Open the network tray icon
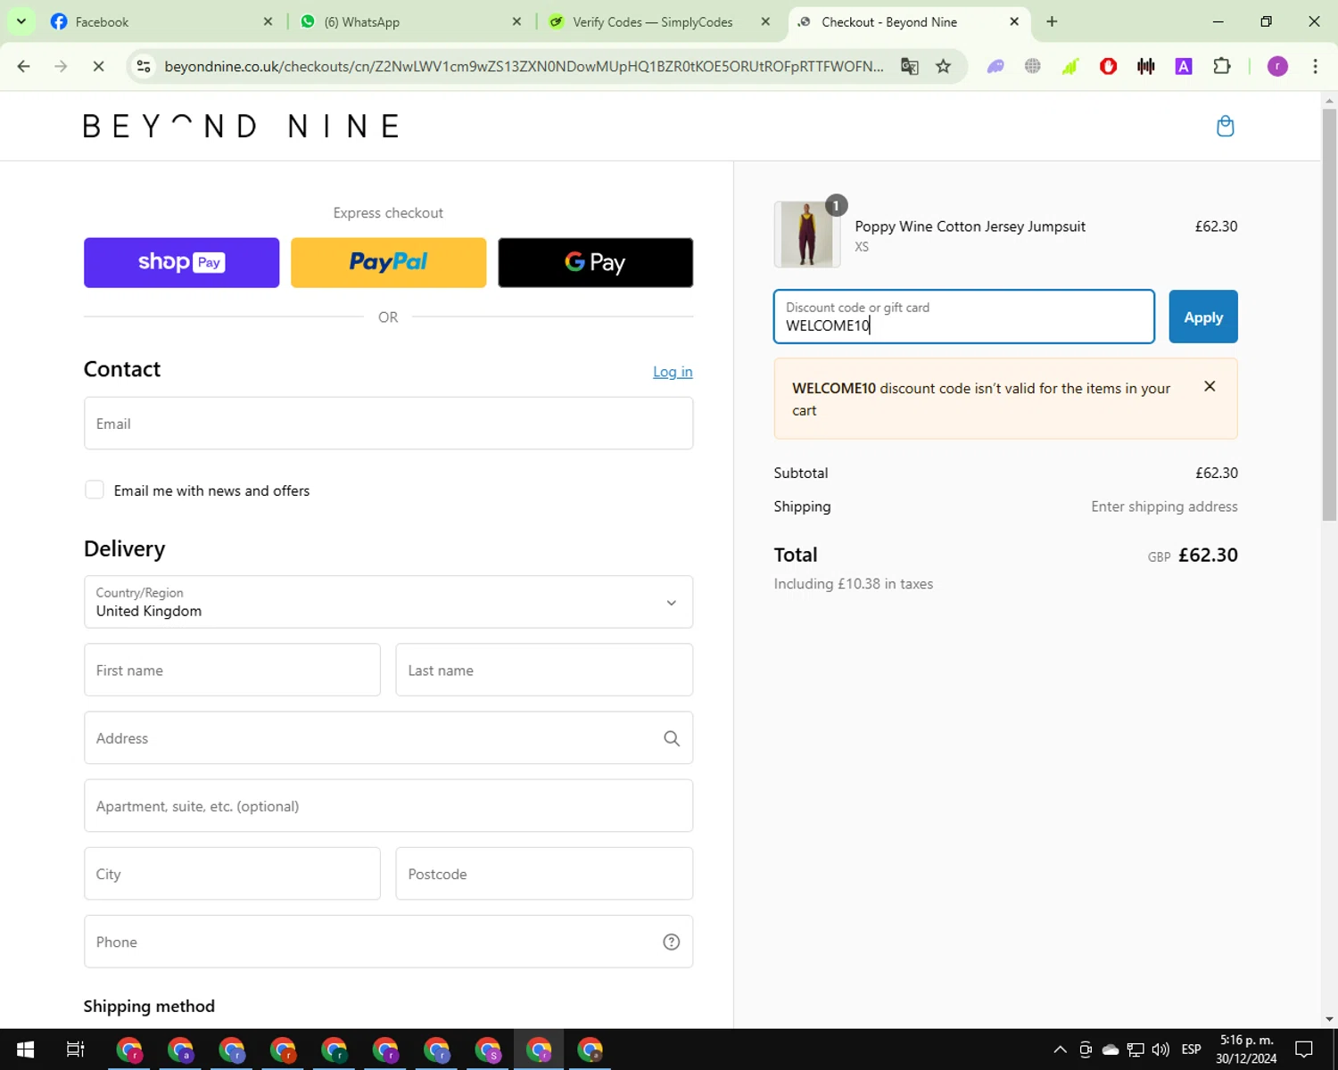1338x1070 pixels. (x=1136, y=1049)
